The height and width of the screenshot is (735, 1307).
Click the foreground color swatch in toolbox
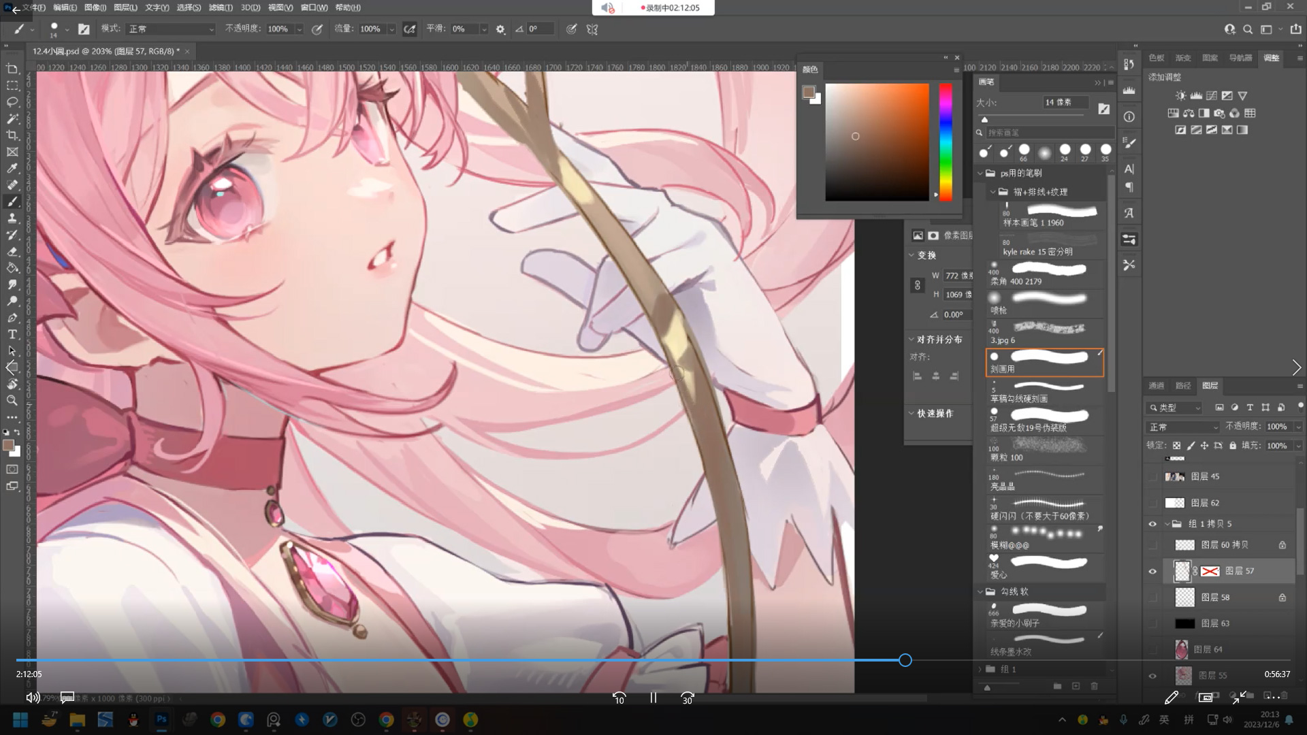coord(8,445)
